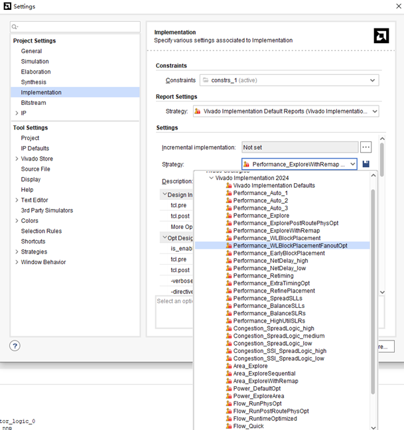
Task: Open Source File settings
Action: coord(36,169)
